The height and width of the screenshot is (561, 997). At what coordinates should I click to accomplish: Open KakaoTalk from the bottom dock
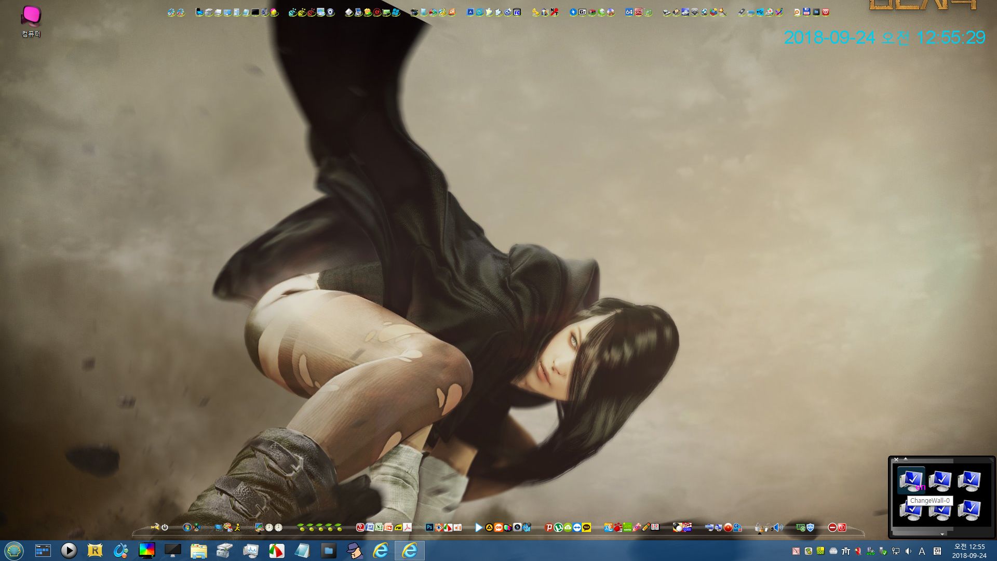tap(586, 527)
